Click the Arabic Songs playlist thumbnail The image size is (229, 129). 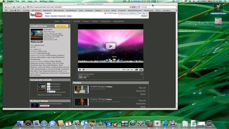81,89
